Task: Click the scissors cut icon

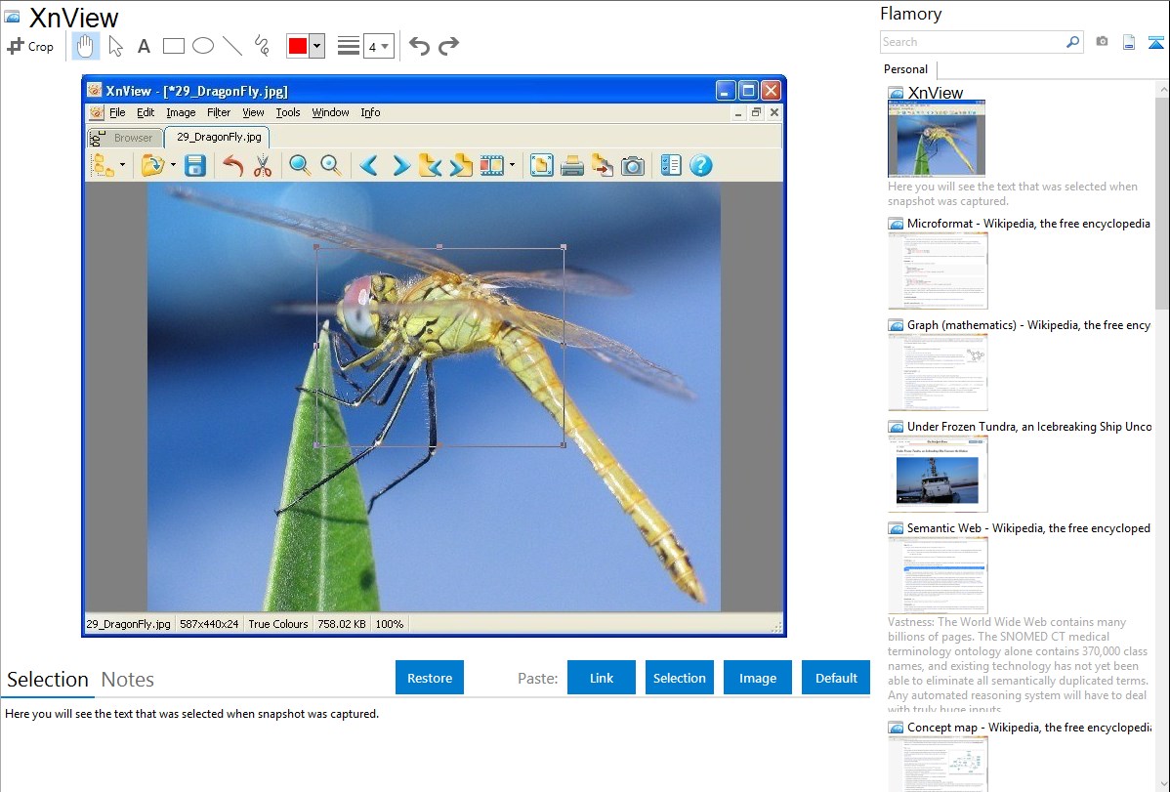Action: click(x=263, y=165)
